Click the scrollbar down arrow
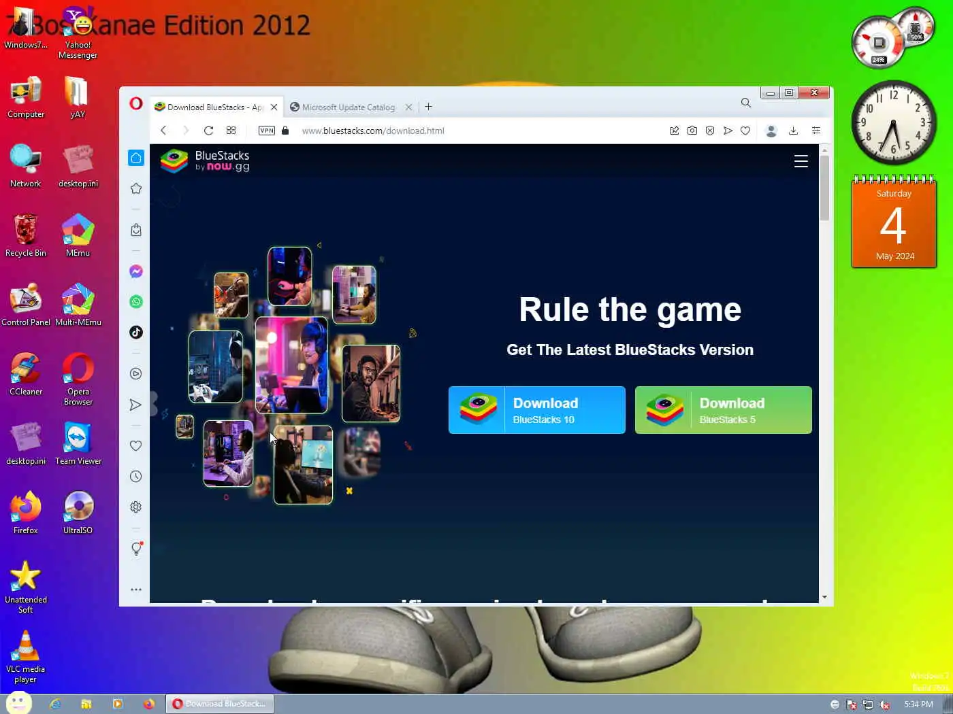This screenshot has width=953, height=714. point(824,598)
